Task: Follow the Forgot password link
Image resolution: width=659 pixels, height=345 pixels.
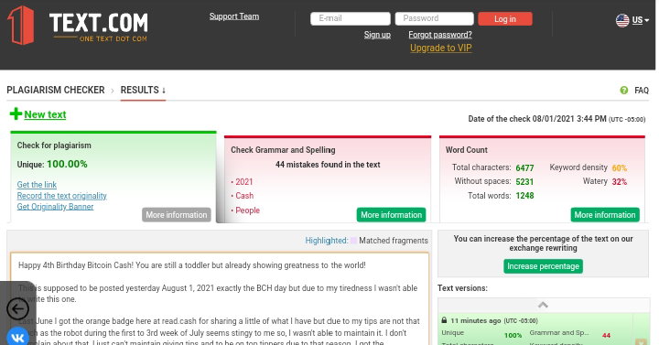Action: [x=440, y=35]
